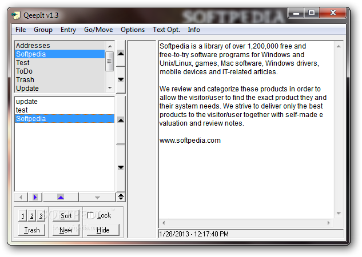Image resolution: width=362 pixels, height=257 pixels.
Task: Click text area scrollbar down arrow
Action: pos(339,214)
